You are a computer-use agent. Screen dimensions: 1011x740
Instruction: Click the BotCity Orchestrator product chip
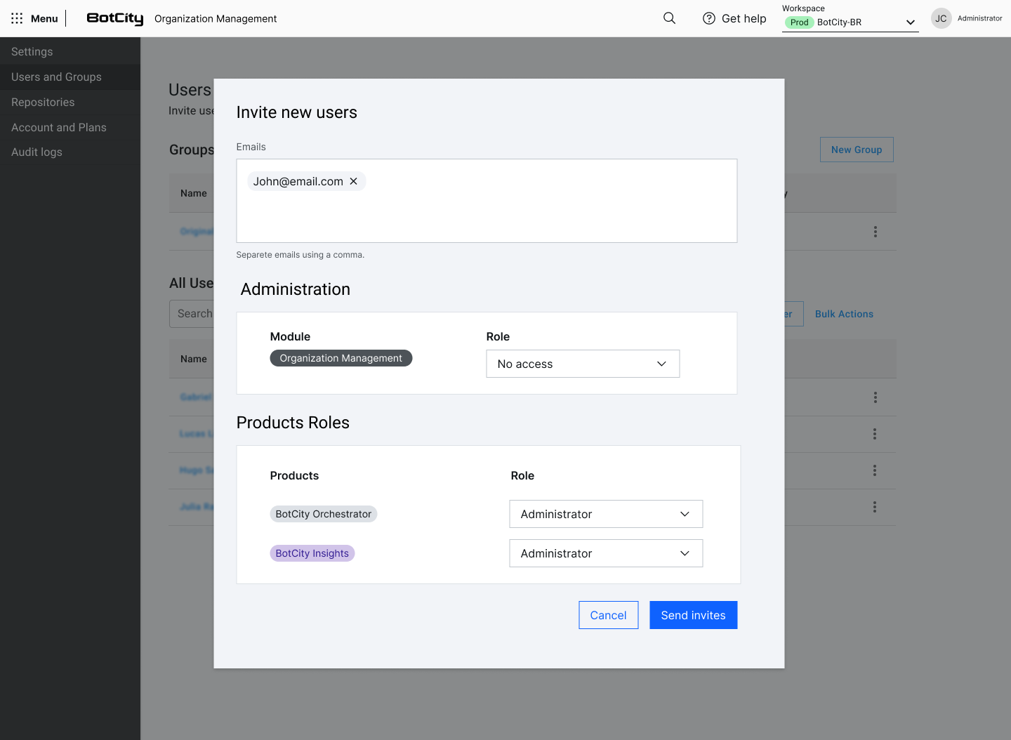(323, 514)
